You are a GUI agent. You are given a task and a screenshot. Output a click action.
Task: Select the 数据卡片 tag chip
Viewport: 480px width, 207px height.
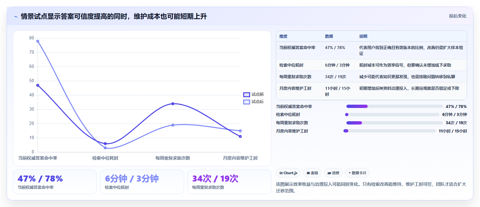(357, 173)
